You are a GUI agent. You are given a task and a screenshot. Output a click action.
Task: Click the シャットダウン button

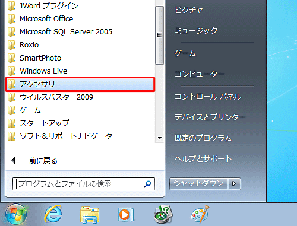[x=198, y=184]
